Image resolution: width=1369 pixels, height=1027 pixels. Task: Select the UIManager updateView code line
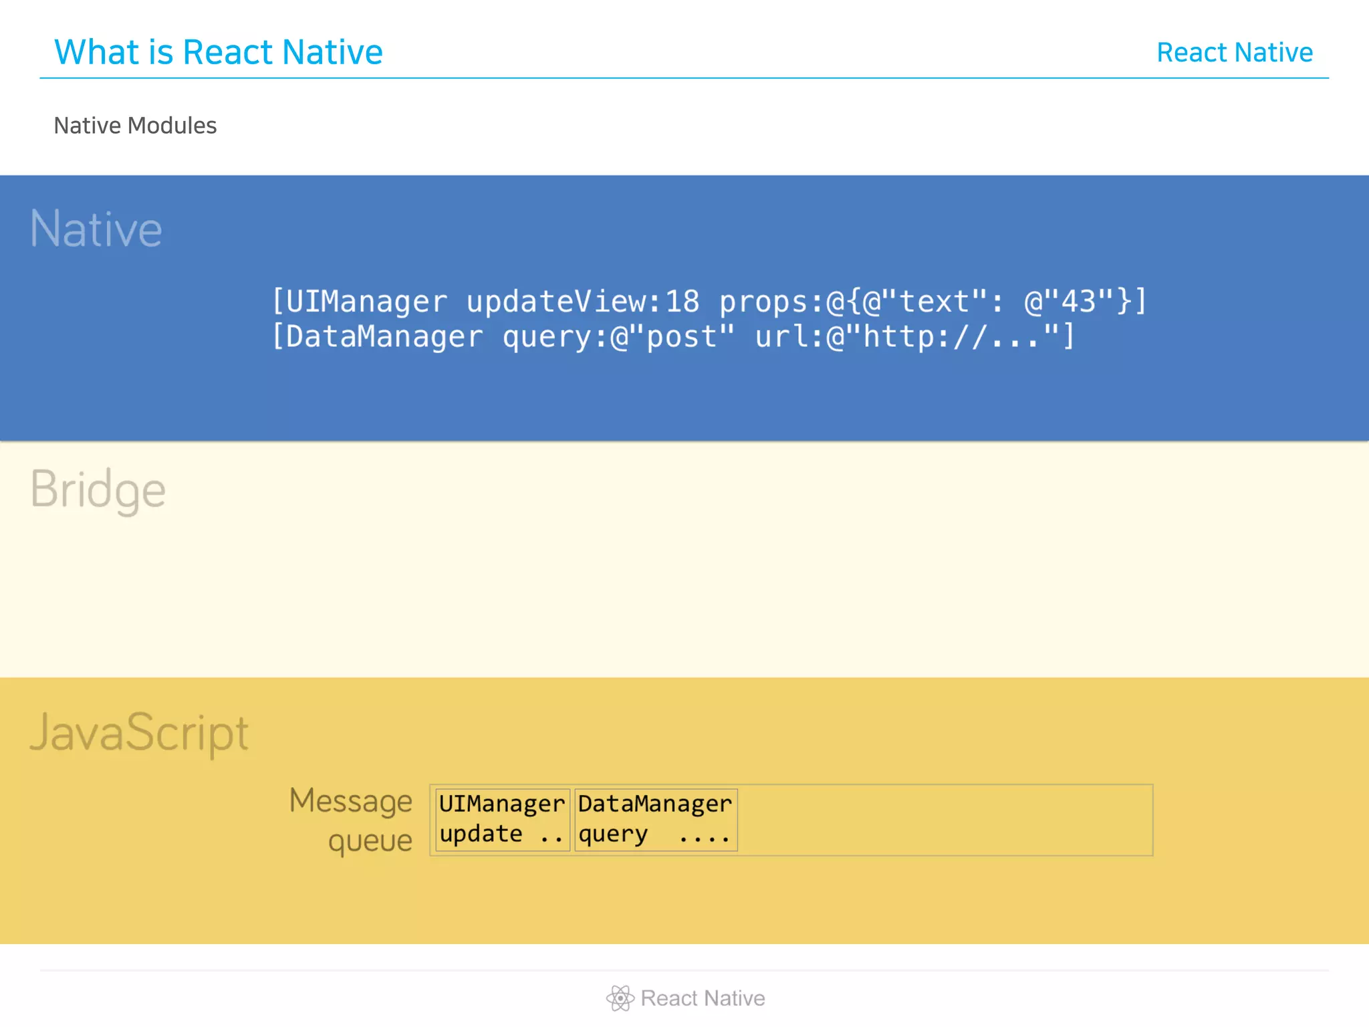click(709, 301)
